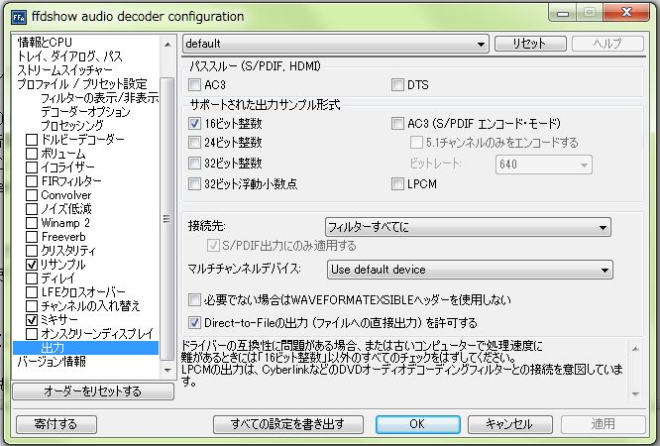Image resolution: width=660 pixels, height=446 pixels.
Task: Enable the イコライザー filter checkbox
Action: (x=32, y=167)
